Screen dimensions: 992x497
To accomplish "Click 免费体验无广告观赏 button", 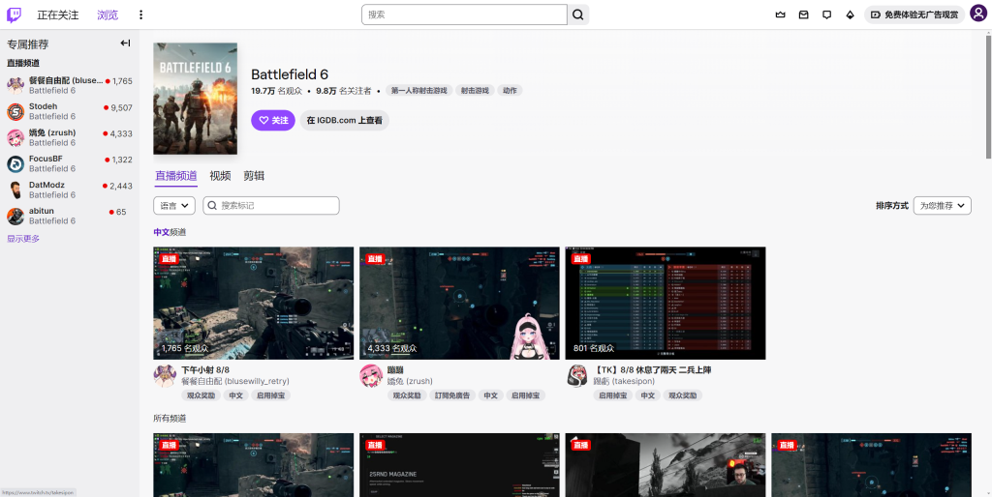I will click(914, 15).
